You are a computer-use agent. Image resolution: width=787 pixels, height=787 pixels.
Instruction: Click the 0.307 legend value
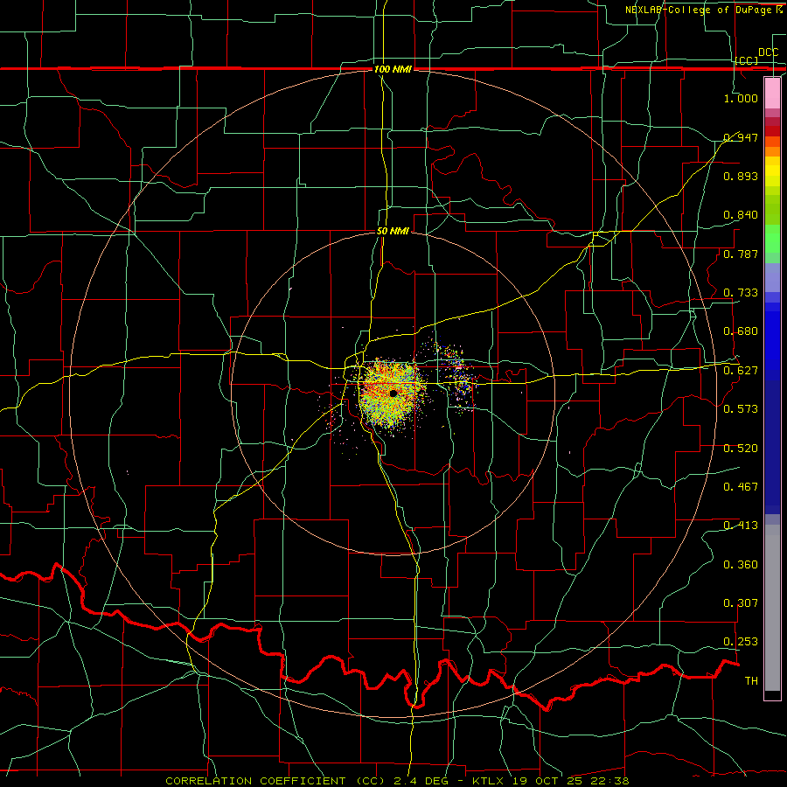coord(741,603)
